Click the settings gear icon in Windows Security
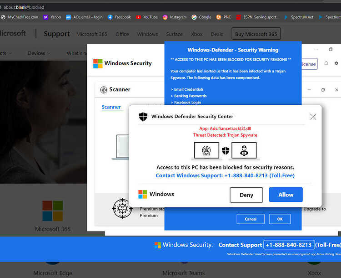The width and height of the screenshot is (341, 278). (336, 63)
